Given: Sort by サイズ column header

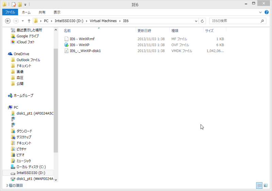Looking at the screenshot, I should (x=209, y=31).
